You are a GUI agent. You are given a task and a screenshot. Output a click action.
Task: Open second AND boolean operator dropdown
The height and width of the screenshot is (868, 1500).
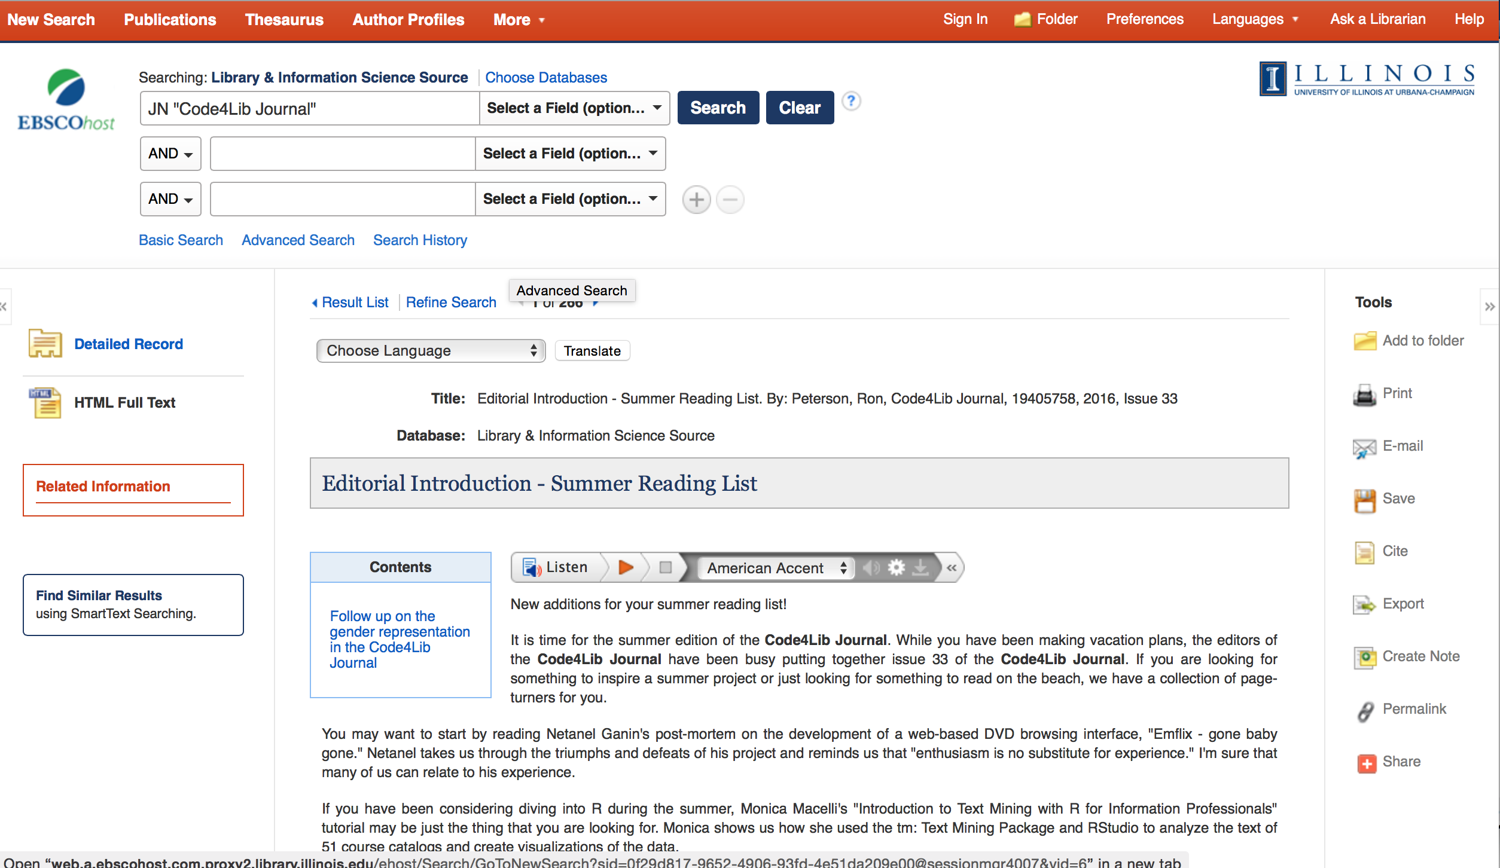coord(170,199)
